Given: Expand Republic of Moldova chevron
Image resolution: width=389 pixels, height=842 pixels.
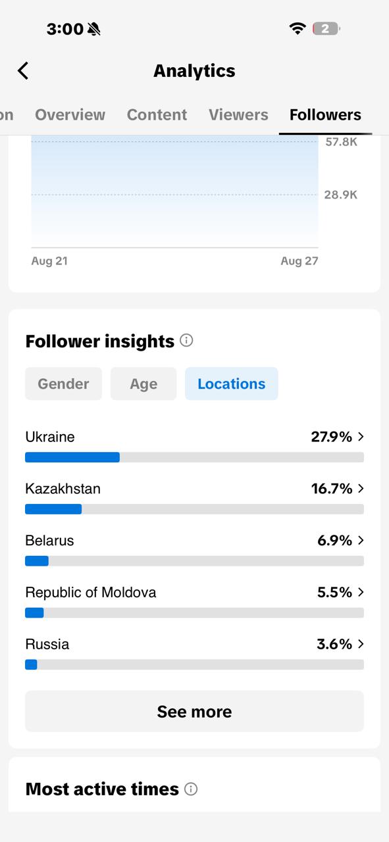Looking at the screenshot, I should (361, 592).
